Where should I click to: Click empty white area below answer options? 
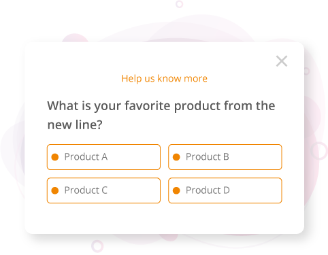164,219
